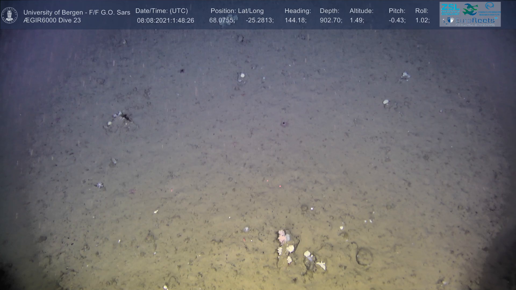Click the Position Lat/Long label
The height and width of the screenshot is (290, 516).
pos(237,11)
